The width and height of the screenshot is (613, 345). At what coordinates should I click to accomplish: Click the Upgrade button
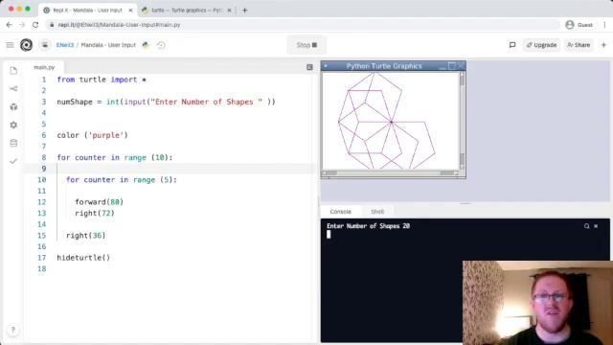pos(541,45)
